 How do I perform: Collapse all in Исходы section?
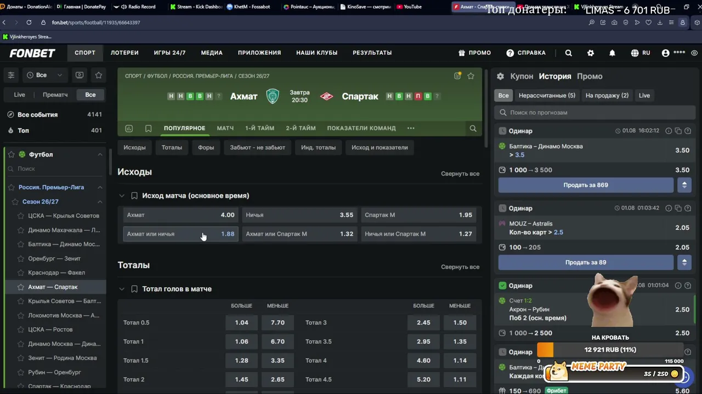(460, 173)
